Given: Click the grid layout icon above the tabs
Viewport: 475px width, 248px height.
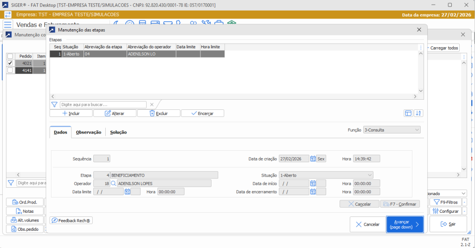Looking at the screenshot, I should (x=408, y=113).
